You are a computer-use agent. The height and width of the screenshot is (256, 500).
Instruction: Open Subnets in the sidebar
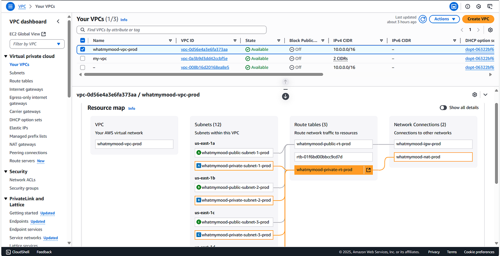coord(17,73)
